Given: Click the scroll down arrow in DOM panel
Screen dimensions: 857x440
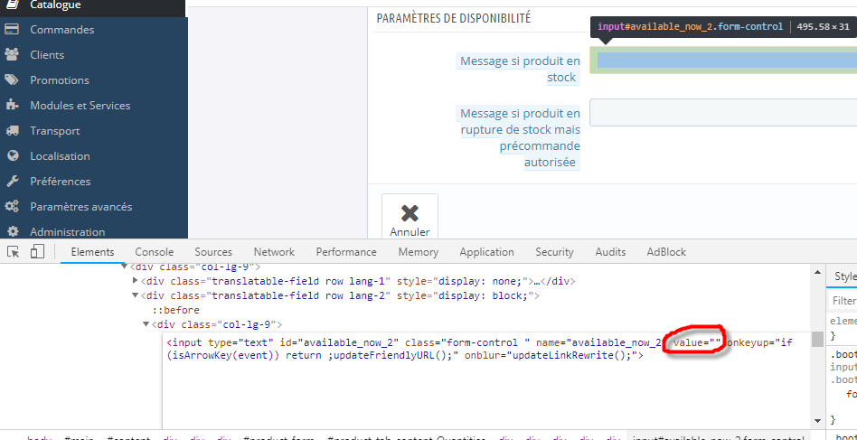Looking at the screenshot, I should (817, 421).
